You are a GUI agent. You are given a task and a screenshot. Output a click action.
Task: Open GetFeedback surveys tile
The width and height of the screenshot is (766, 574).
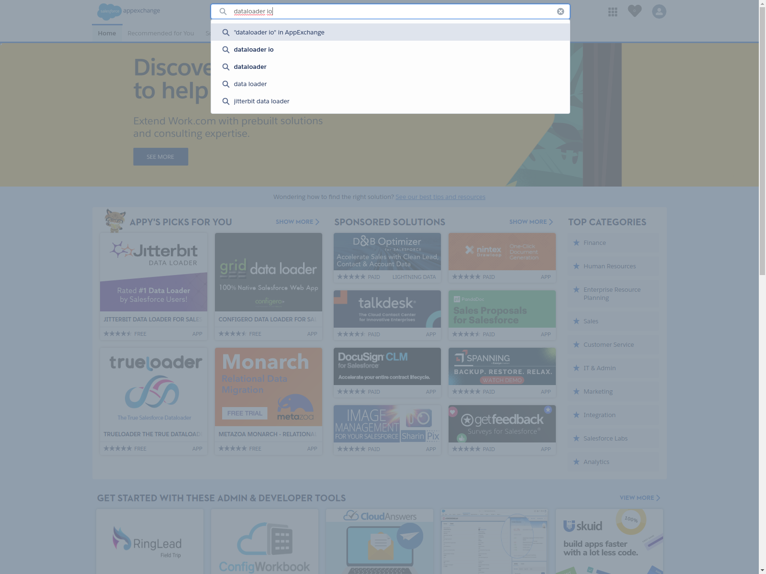pos(502,430)
